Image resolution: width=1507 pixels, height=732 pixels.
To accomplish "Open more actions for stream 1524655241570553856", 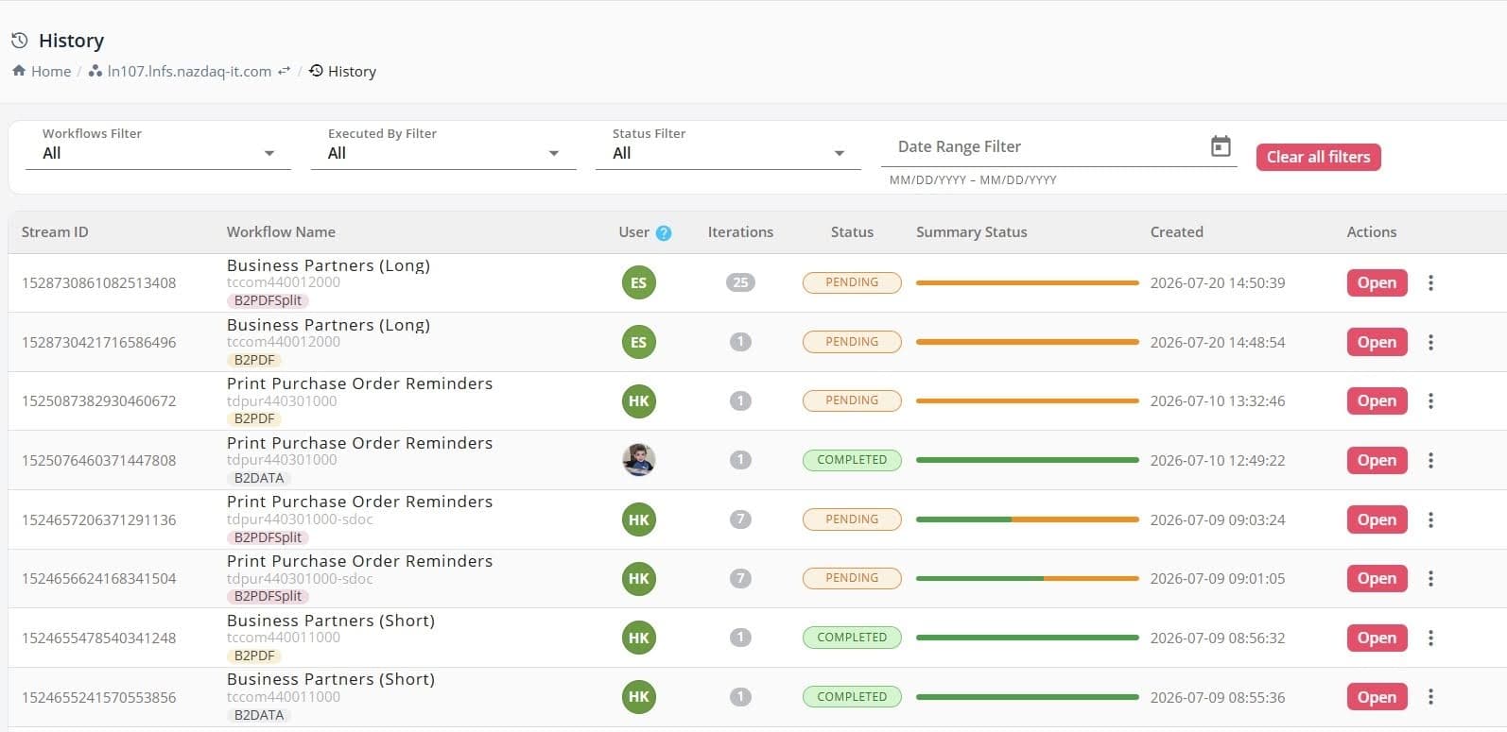I will click(1430, 697).
